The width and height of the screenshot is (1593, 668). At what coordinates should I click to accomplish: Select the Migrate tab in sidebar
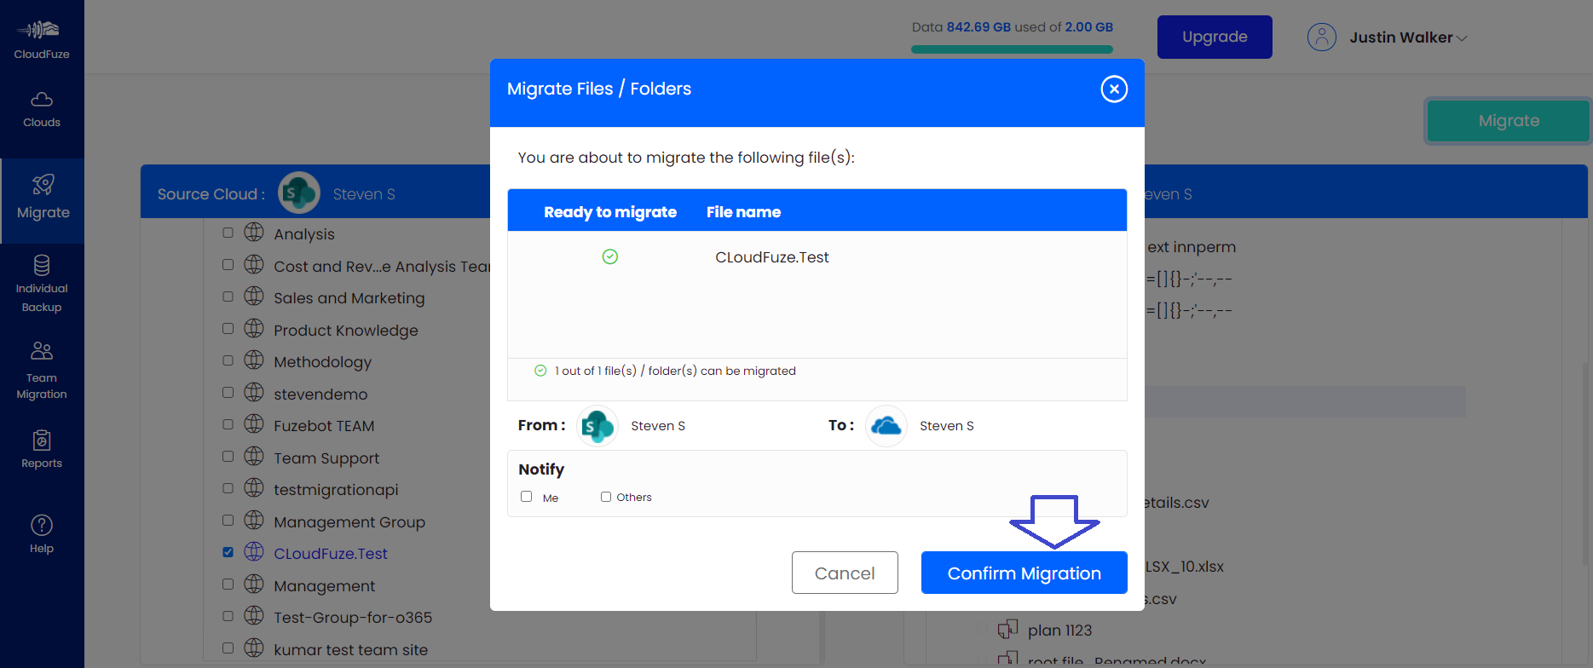43,199
